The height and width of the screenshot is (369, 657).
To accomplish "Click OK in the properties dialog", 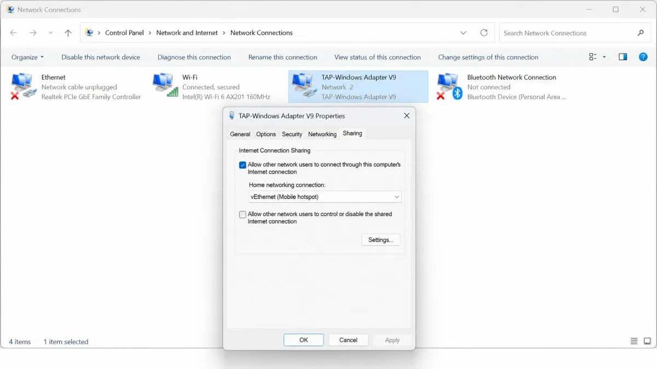I will click(304, 340).
